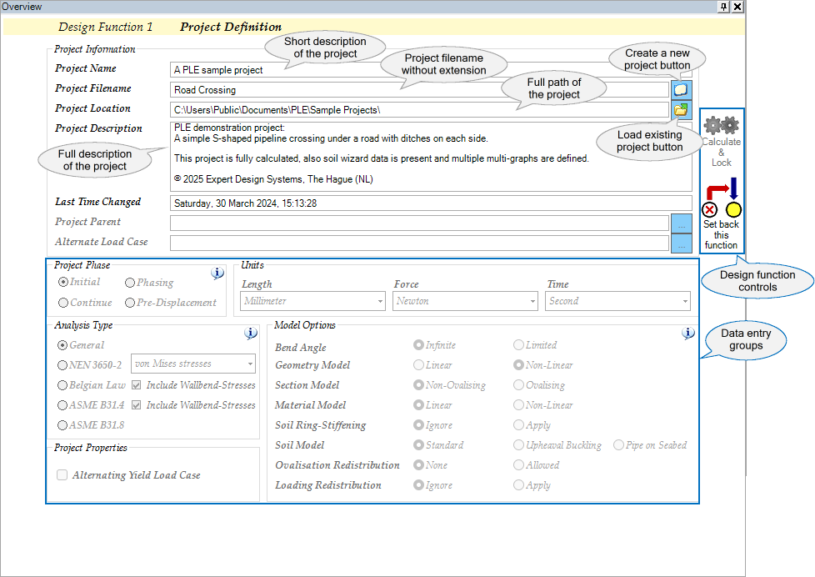Click the load existing project folder icon

(x=681, y=109)
